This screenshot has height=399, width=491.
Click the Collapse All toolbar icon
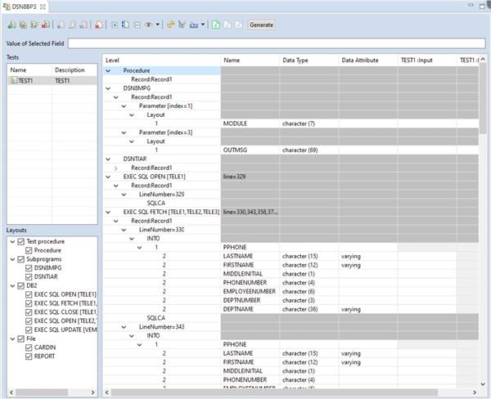[x=136, y=25]
